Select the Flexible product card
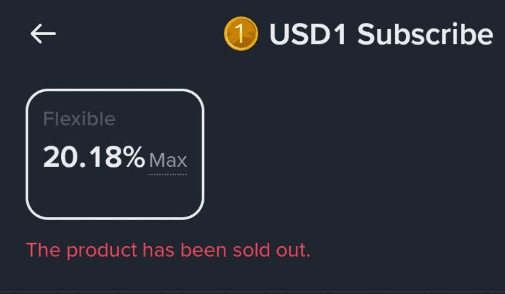The image size is (505, 294). pos(115,154)
